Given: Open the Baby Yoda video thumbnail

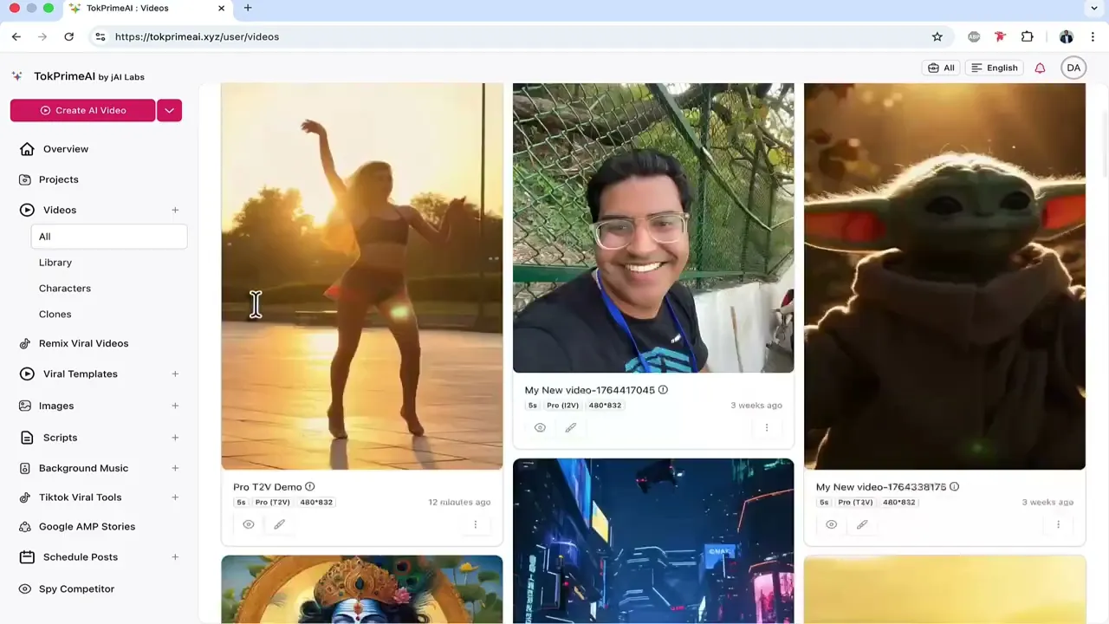Looking at the screenshot, I should pos(944,276).
